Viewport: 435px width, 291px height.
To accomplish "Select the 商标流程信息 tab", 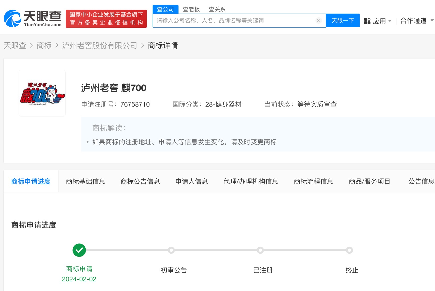I will [314, 181].
